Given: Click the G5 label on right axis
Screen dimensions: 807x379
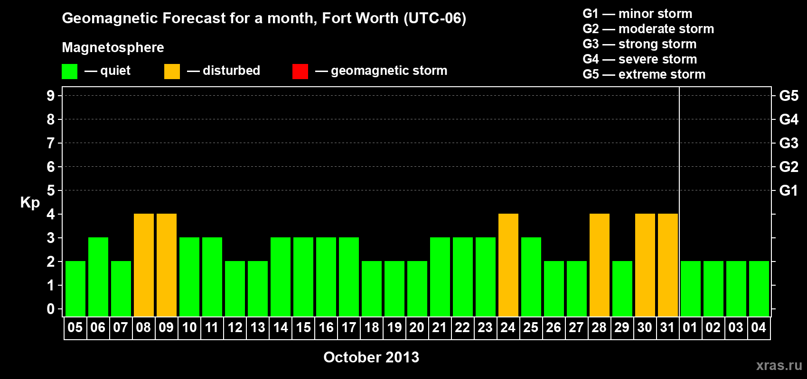Looking at the screenshot, I should coord(789,96).
